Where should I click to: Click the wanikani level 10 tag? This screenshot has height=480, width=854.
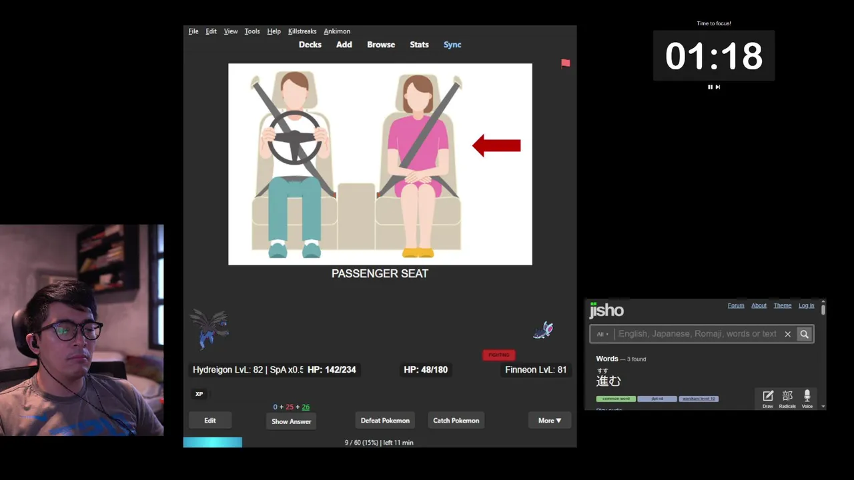(699, 399)
